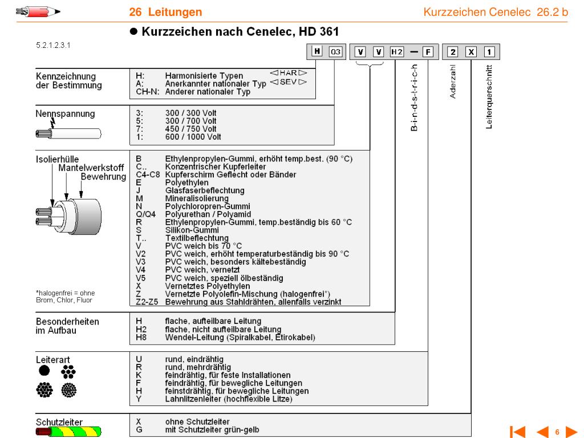Click 'Vernetztes Polyethylen' entry
Viewport: 584px width, 438px height.
pos(208,286)
